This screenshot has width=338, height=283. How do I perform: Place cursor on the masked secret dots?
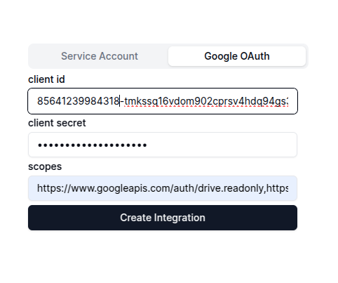click(x=93, y=145)
